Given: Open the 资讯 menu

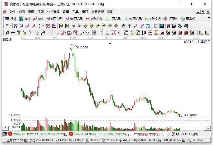Looking at the screenshot, I should [x=31, y=12].
